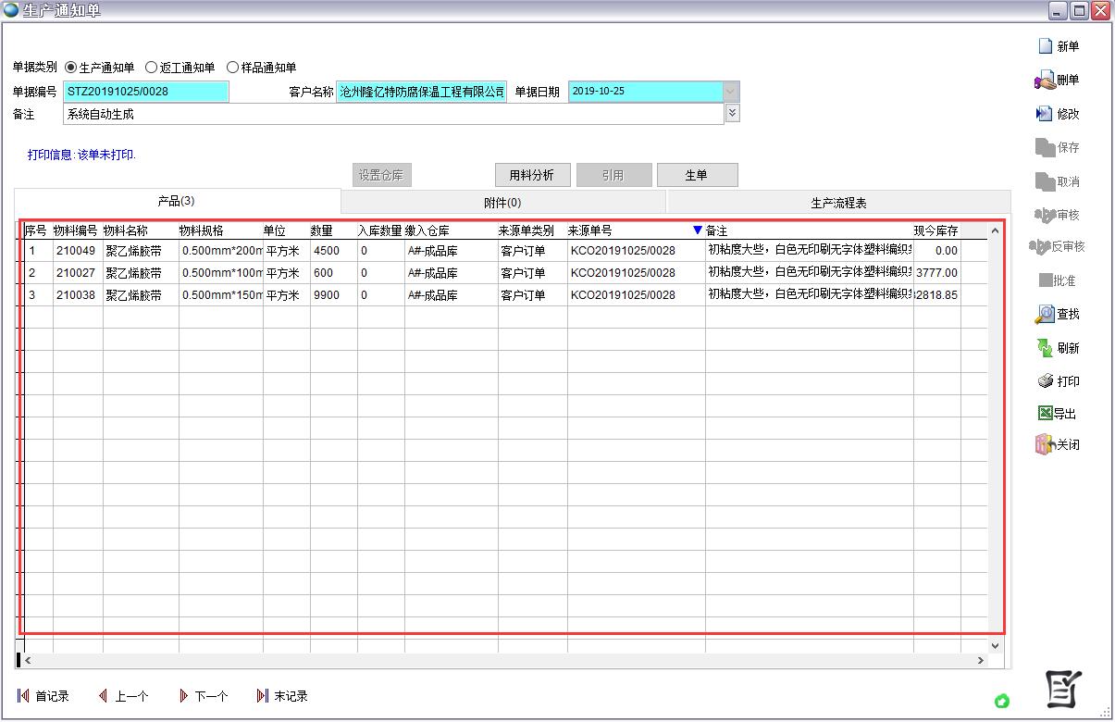Export using the 导出 Excel icon

(1045, 414)
